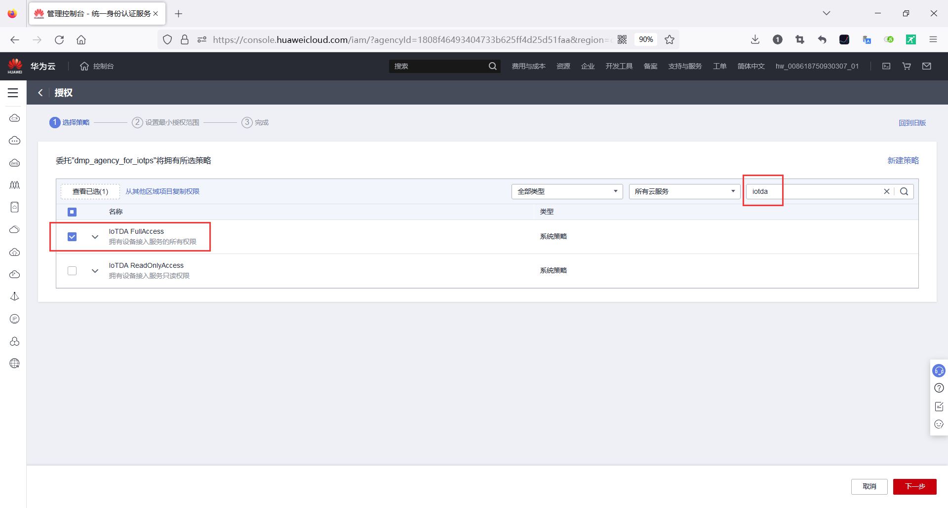Click the globe icon in left sidebar
The height and width of the screenshot is (508, 948).
(x=15, y=363)
